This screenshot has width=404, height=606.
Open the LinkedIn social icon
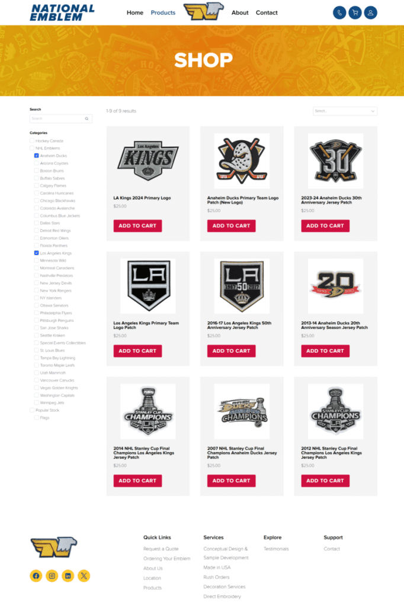click(68, 576)
